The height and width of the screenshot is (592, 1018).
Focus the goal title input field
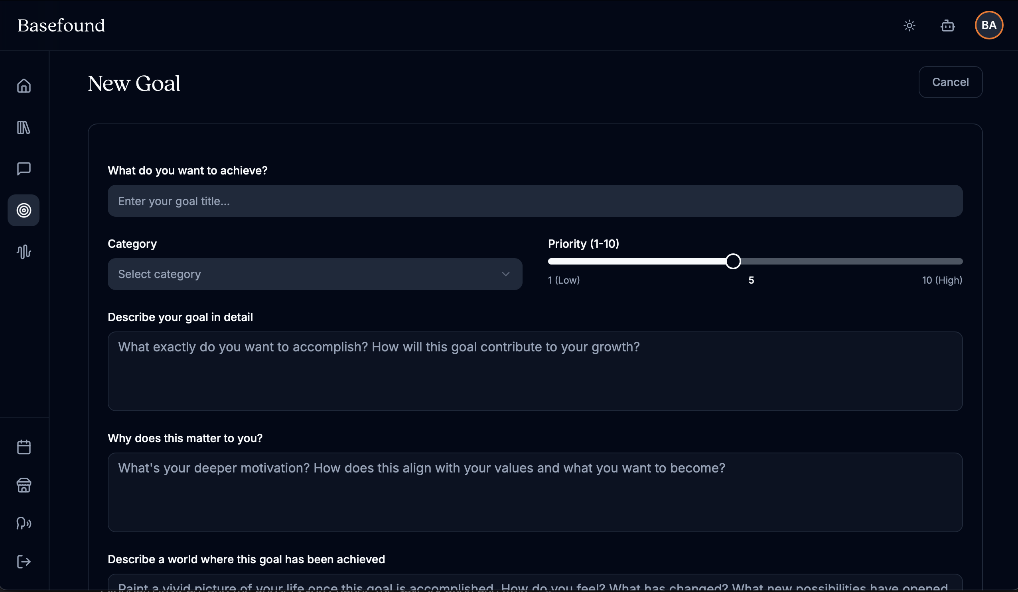[x=535, y=201]
